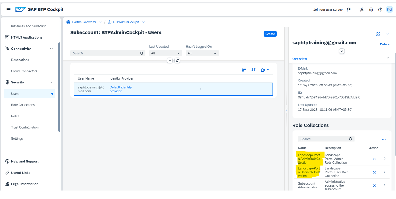Click the users Search input field
Image resolution: width=396 pixels, height=199 pixels.
106,53
